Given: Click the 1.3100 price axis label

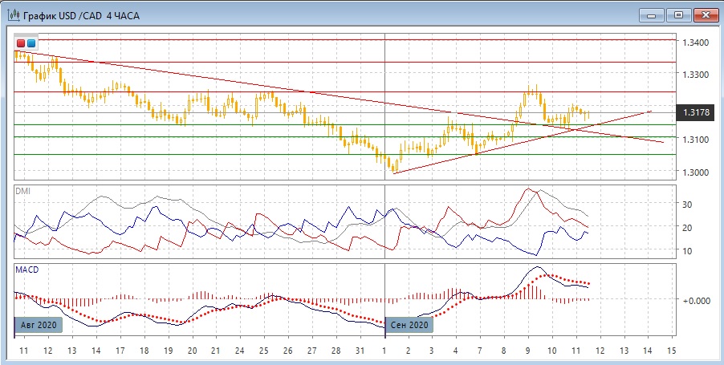Looking at the screenshot, I should [x=693, y=140].
